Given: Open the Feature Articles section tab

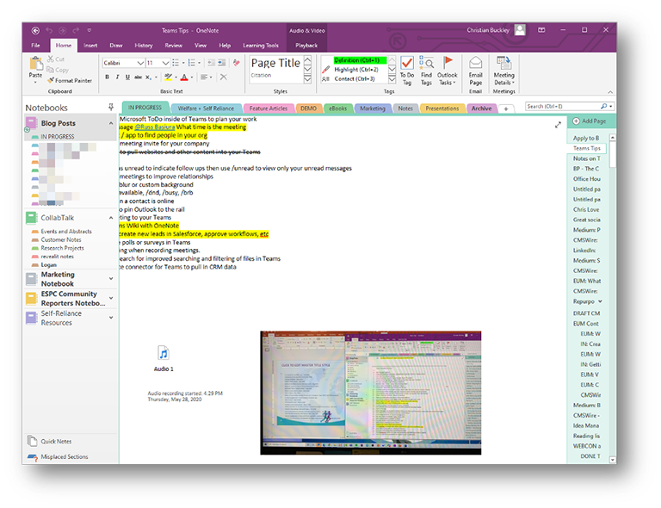Looking at the screenshot, I should [x=269, y=108].
